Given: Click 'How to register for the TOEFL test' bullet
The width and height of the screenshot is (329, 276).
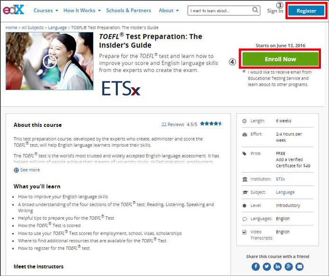Looking at the screenshot, I should pyautogui.click(x=53, y=248).
